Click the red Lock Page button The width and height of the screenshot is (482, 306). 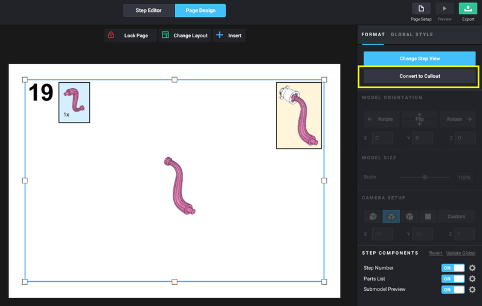click(x=129, y=36)
